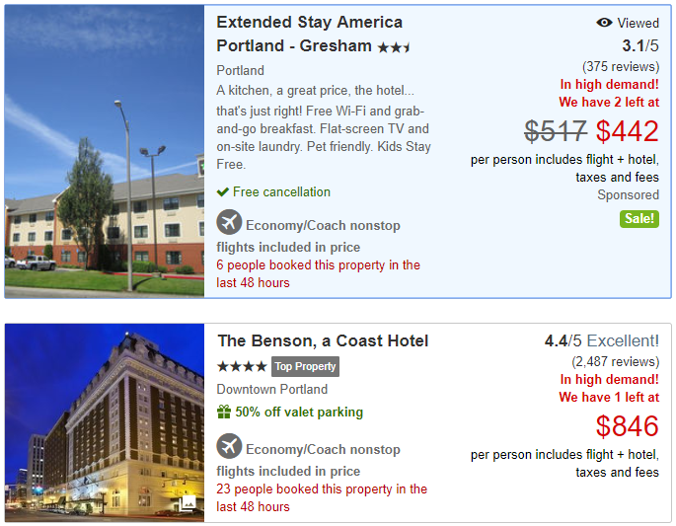
Task: Click the green Free cancellation checkmark
Action: (x=222, y=191)
